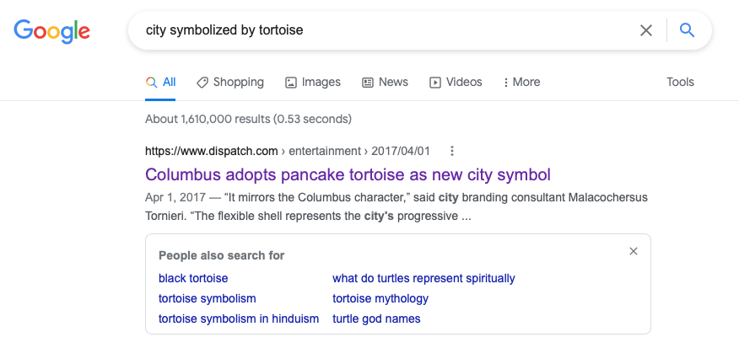Screen dimensions: 739x348
Task: Open what do turtles represent spiritually
Action: [x=423, y=278]
